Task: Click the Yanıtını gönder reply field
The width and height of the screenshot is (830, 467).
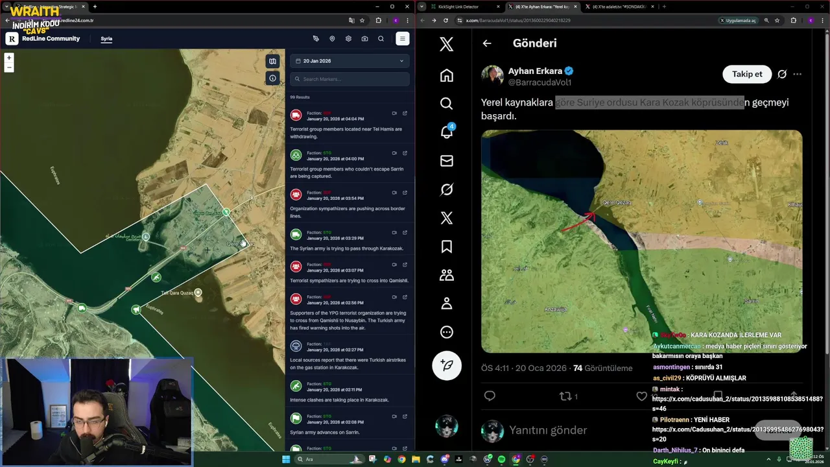Action: [x=548, y=430]
